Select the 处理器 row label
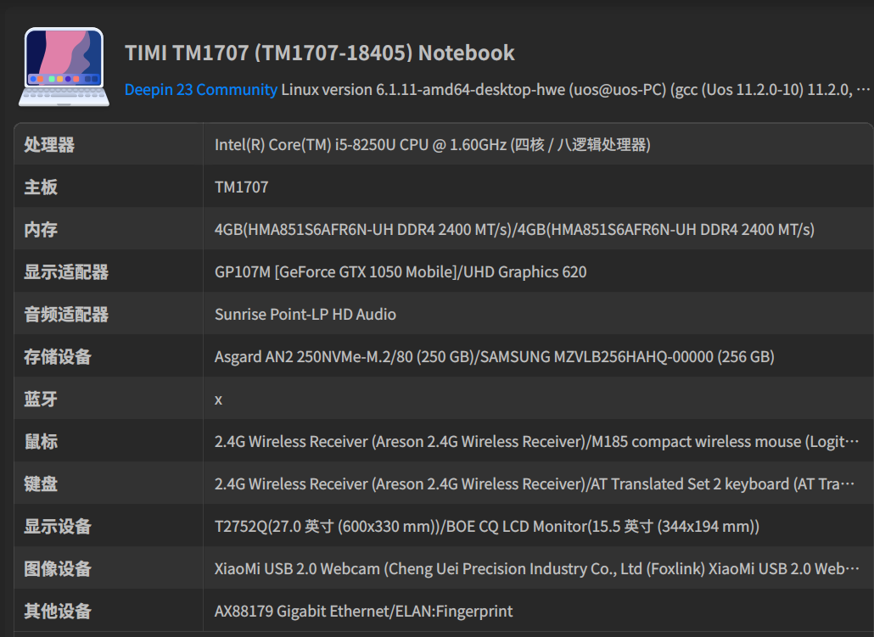The image size is (874, 637). [49, 145]
